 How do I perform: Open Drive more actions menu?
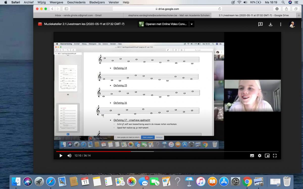[x=281, y=24]
